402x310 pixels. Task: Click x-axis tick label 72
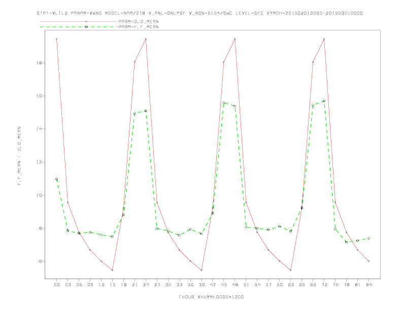coord(324,285)
